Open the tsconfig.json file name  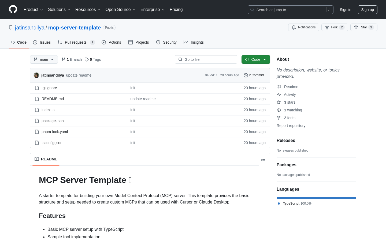pos(52,143)
